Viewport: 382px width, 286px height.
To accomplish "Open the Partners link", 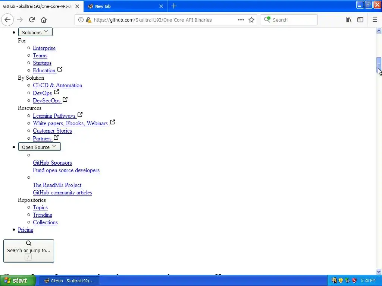I will [x=42, y=139].
